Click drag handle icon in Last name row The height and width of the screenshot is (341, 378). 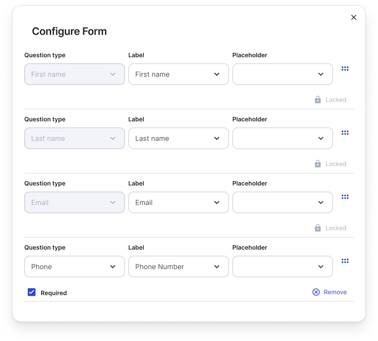[x=345, y=133]
